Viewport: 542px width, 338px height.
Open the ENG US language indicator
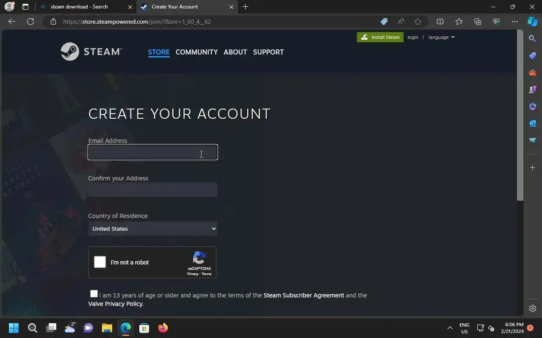465,328
